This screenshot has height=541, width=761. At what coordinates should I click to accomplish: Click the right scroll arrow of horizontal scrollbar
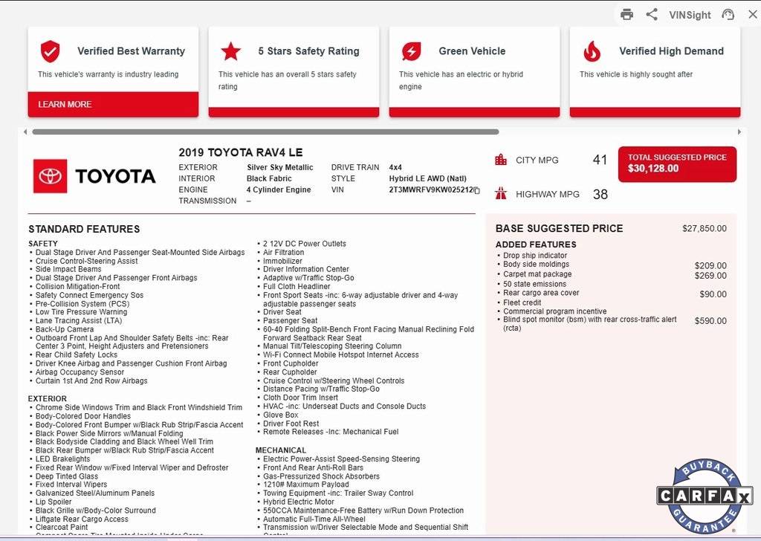(739, 132)
